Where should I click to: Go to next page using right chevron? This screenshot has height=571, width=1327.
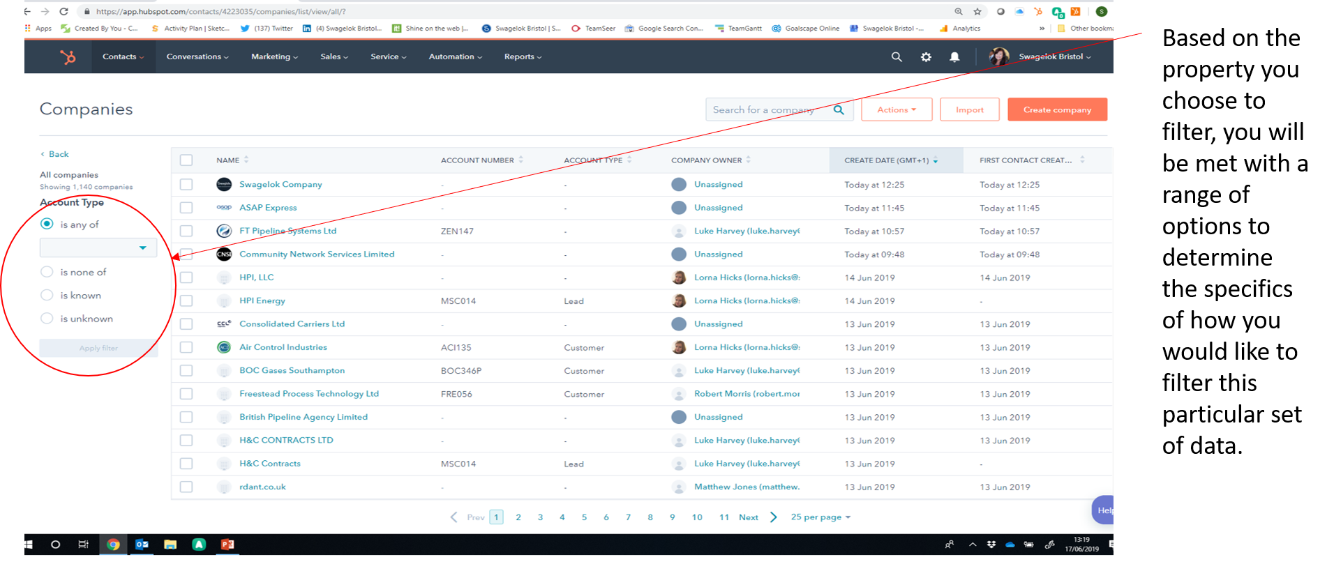pyautogui.click(x=773, y=517)
